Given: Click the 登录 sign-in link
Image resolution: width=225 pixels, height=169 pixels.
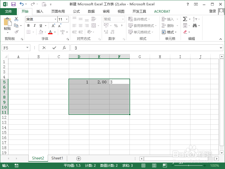Looking at the screenshot, I should pos(213,12).
